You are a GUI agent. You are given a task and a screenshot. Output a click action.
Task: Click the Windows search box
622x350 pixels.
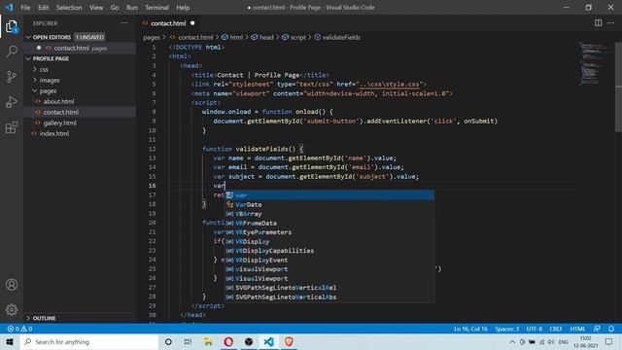click(x=89, y=341)
